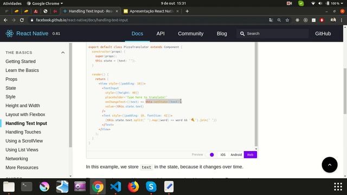Click the docs Search input field

(272, 34)
